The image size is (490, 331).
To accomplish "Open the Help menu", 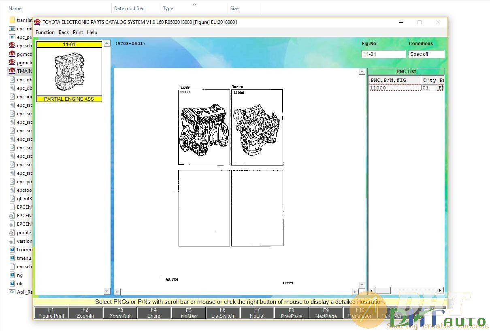I will click(x=92, y=32).
